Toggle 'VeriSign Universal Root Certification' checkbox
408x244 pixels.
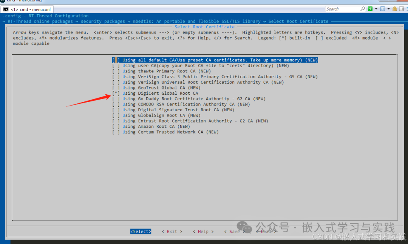pos(116,82)
